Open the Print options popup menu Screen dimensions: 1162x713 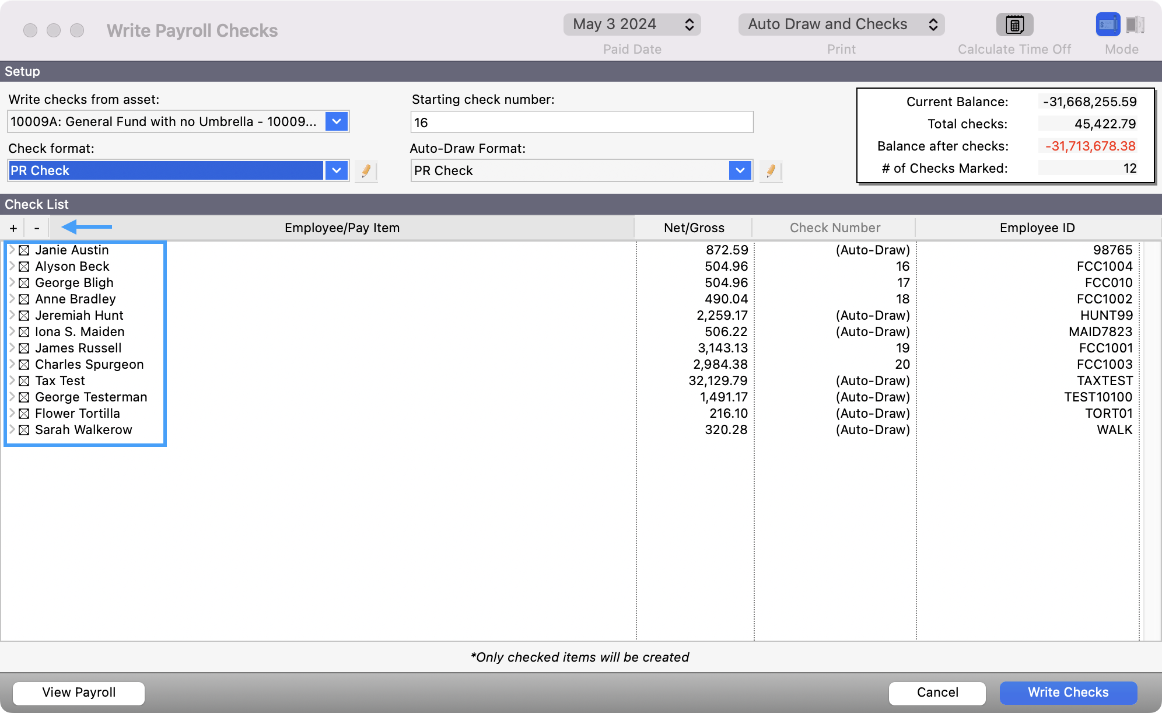click(841, 25)
